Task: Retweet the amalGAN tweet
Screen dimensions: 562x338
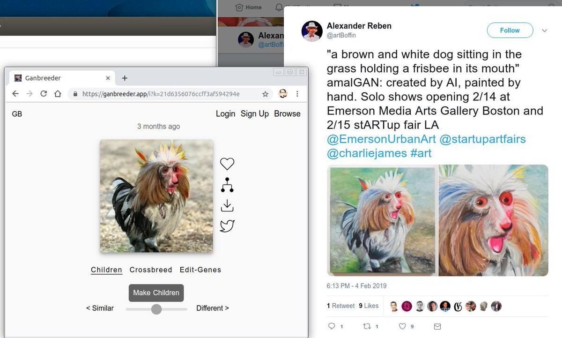Action: click(x=367, y=326)
